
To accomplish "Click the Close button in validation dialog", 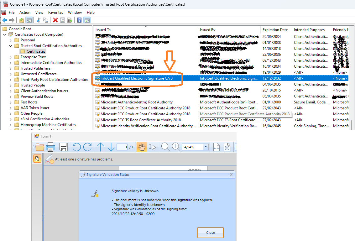I will (x=210, y=233).
